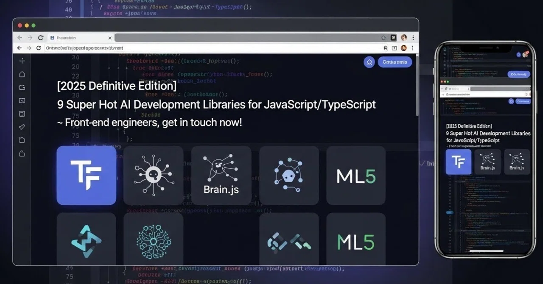
Task: Tap the blue pill button near the phone's top
Action: tap(519, 74)
